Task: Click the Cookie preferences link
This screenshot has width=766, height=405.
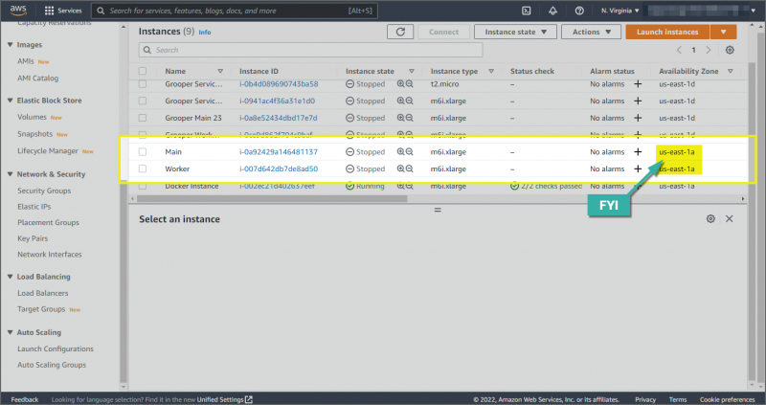Action: coord(727,399)
